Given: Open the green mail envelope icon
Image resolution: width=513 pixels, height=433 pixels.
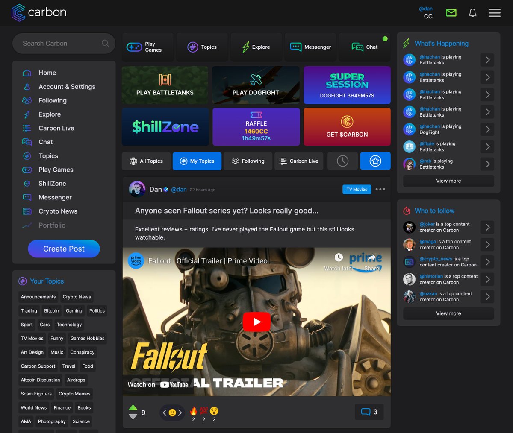Looking at the screenshot, I should click(x=451, y=13).
